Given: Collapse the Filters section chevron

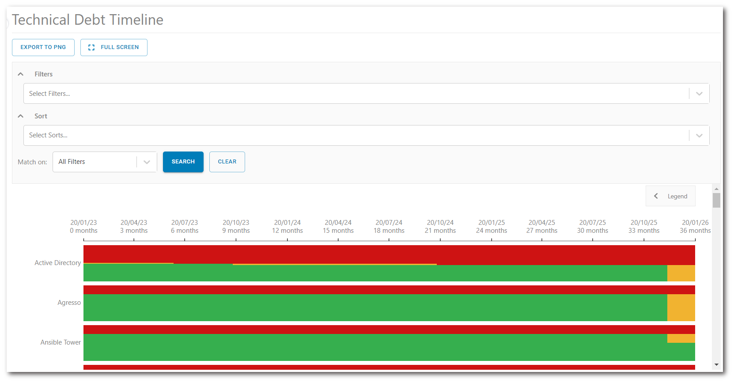Looking at the screenshot, I should point(21,74).
